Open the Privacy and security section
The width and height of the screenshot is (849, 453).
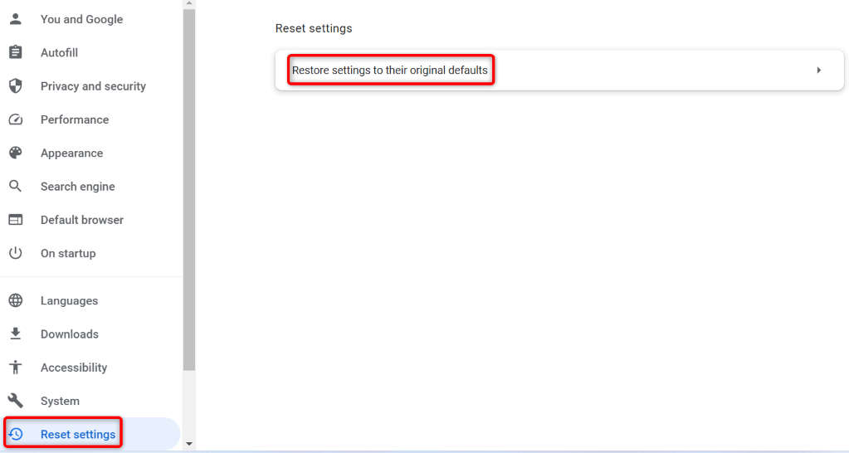pos(93,86)
